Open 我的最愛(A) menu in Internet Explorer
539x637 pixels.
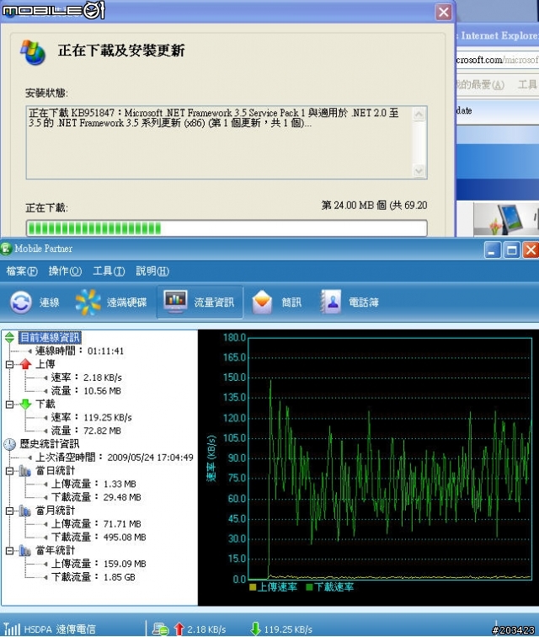[480, 84]
